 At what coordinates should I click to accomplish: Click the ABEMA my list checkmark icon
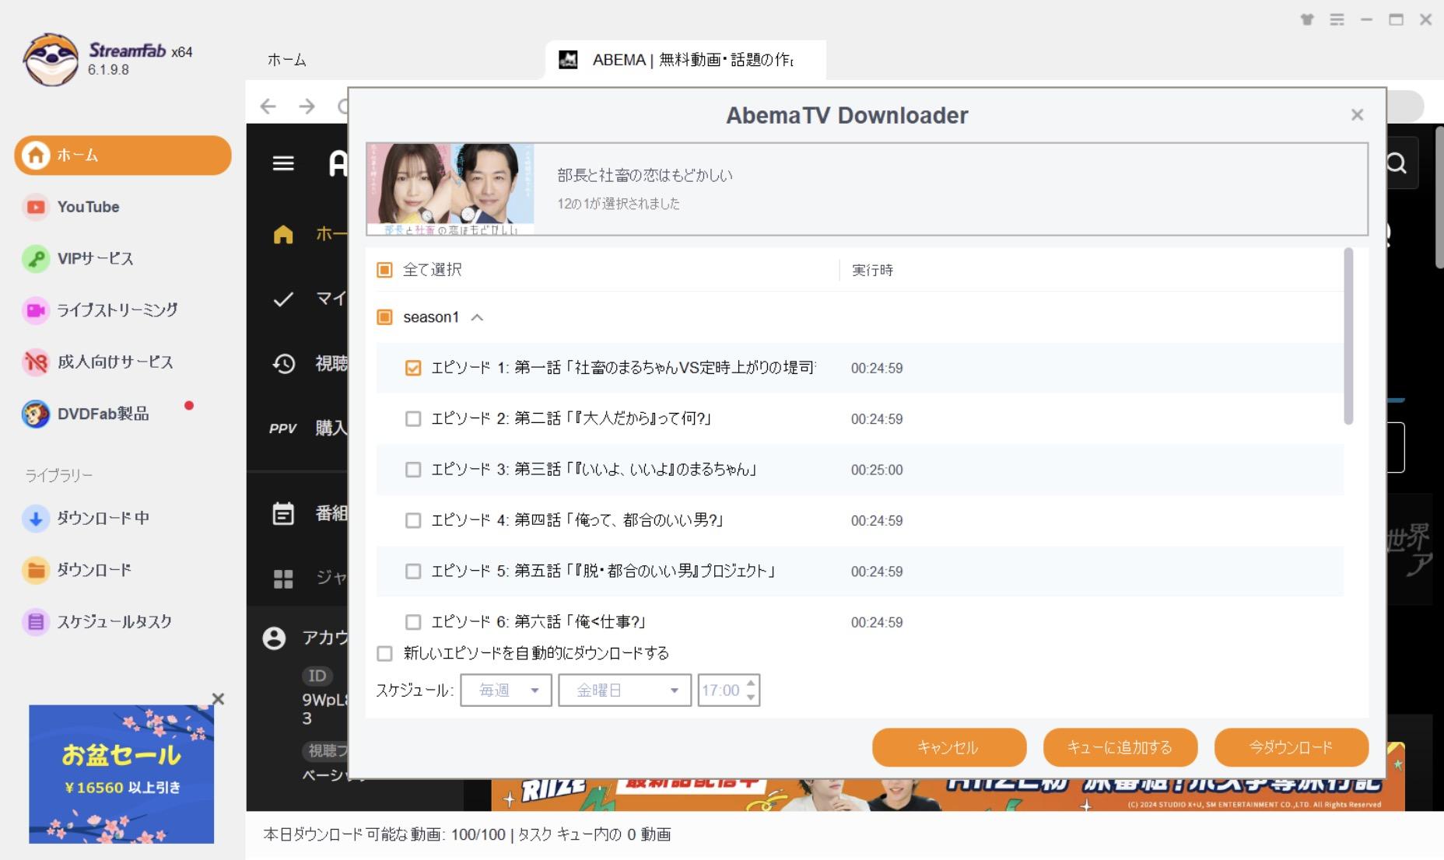tap(284, 299)
